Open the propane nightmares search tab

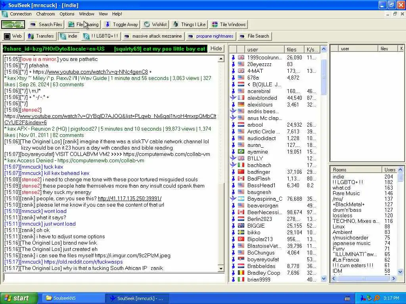[211, 36]
